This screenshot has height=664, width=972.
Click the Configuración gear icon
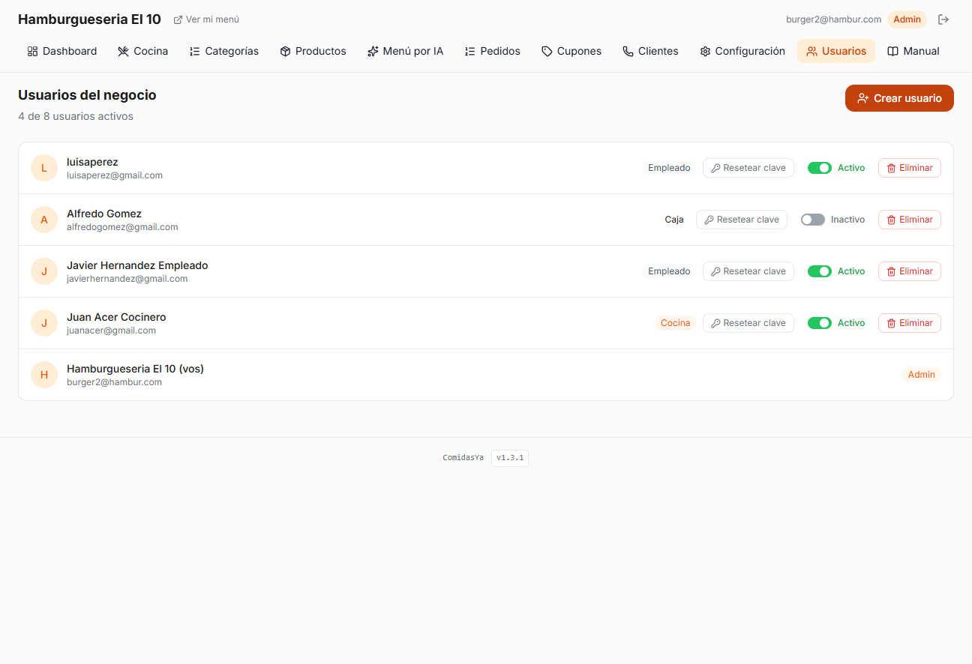(x=705, y=51)
